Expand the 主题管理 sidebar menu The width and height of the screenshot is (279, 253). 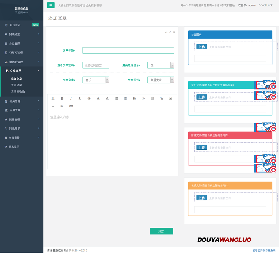point(22,110)
